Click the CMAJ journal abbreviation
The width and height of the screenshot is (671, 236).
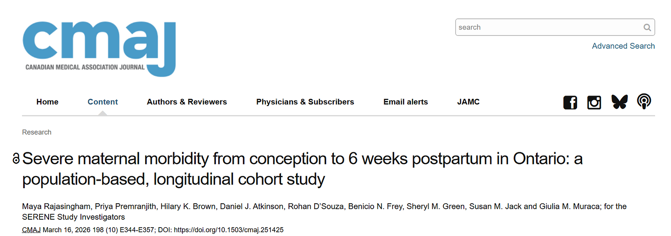point(31,230)
